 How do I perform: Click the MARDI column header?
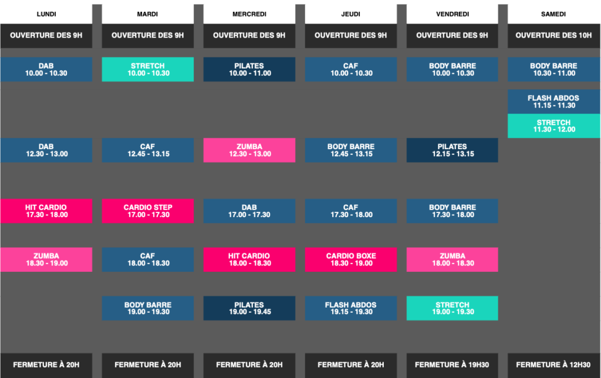click(x=147, y=14)
